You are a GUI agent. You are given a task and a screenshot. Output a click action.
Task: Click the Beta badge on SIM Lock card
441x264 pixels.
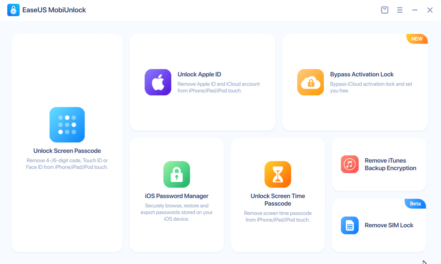click(415, 204)
